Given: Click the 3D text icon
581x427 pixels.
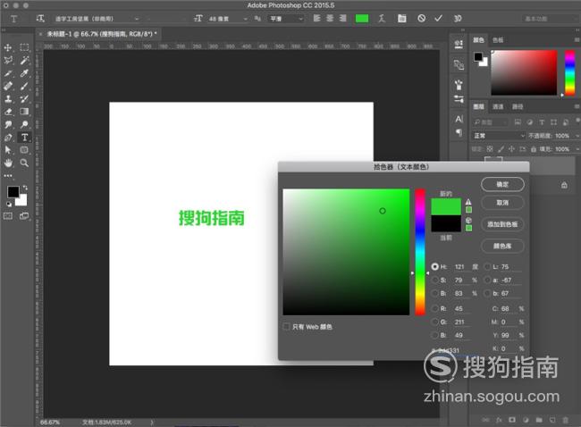Looking at the screenshot, I should 458,19.
